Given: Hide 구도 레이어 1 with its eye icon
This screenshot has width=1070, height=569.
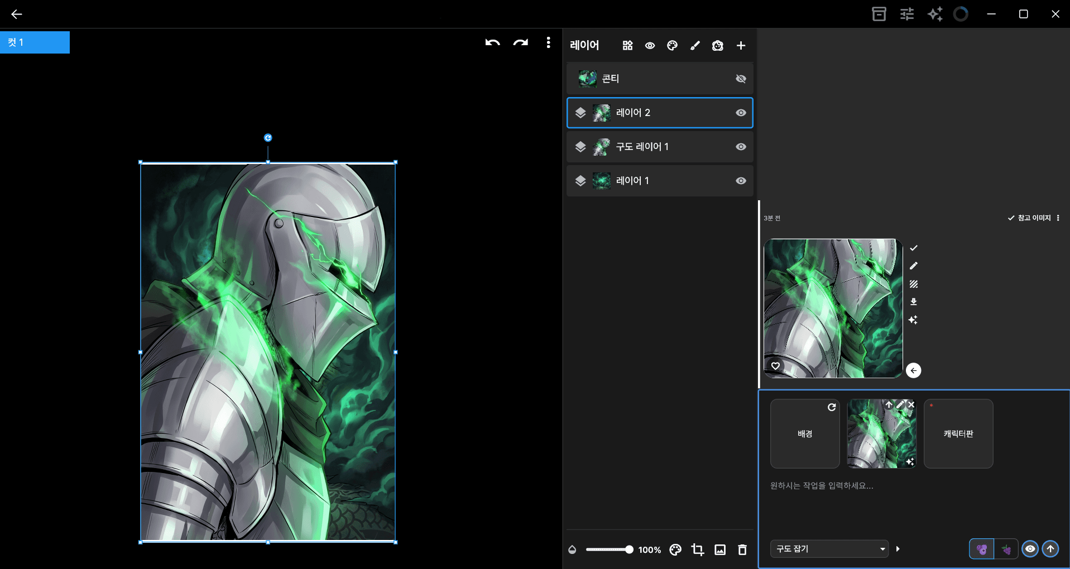Looking at the screenshot, I should coord(741,147).
